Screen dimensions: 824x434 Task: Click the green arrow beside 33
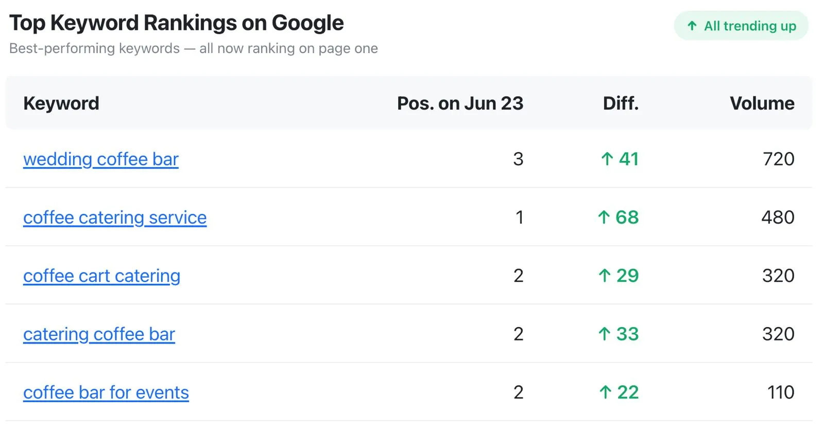[x=605, y=334]
